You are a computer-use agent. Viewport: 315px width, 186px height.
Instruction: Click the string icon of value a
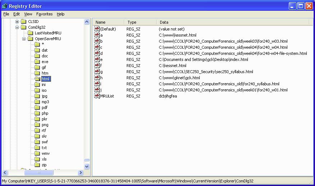(x=97, y=35)
